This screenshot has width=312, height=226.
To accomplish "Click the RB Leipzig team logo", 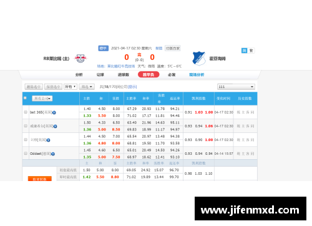I will tap(80, 59).
